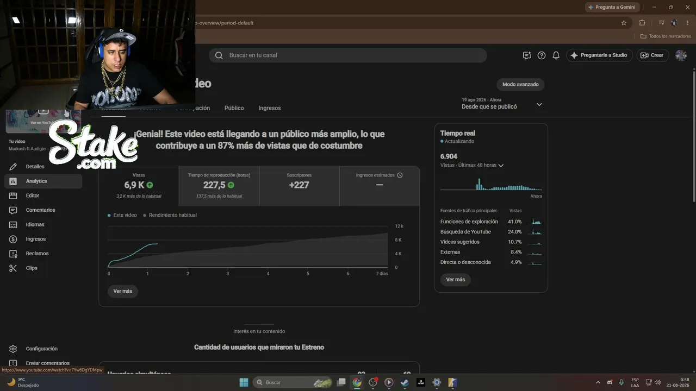Select the Suscriptores metric card
696x391 pixels.
click(299, 186)
